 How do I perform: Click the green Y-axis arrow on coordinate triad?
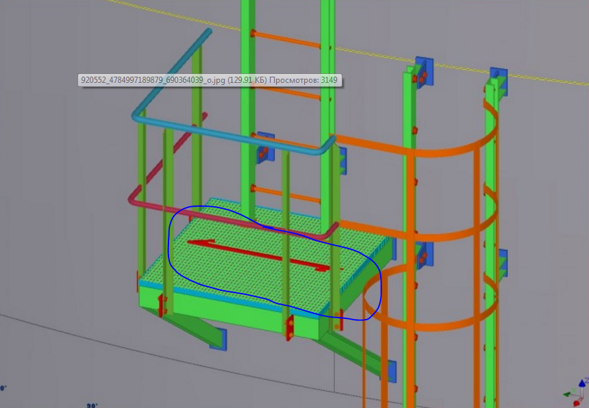[x=568, y=394]
